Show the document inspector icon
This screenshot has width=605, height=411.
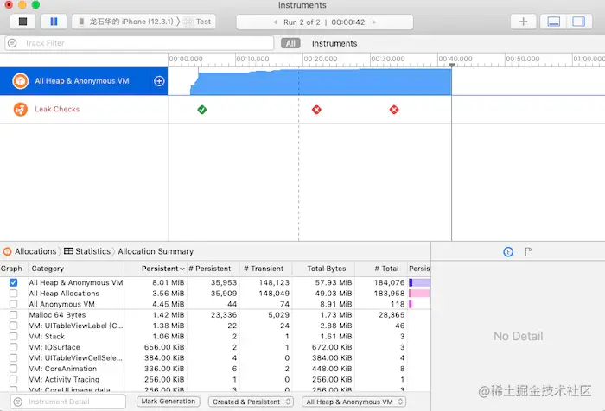click(x=529, y=252)
